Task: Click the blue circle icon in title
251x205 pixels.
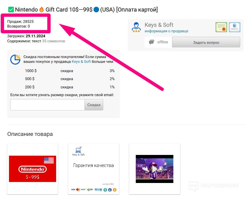Action: point(96,10)
